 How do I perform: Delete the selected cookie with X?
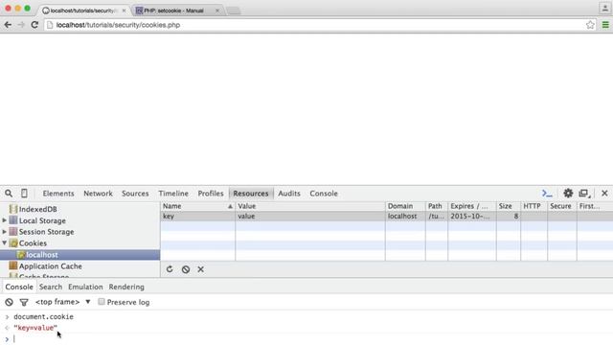pyautogui.click(x=200, y=269)
